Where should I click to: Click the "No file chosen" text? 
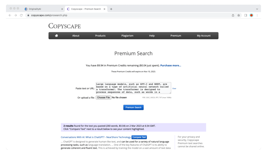119,97
